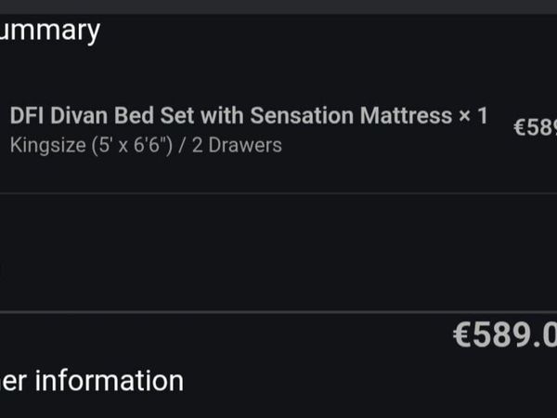557x418 pixels.
Task: Select the large €589.0 order total
Action: coord(505,335)
